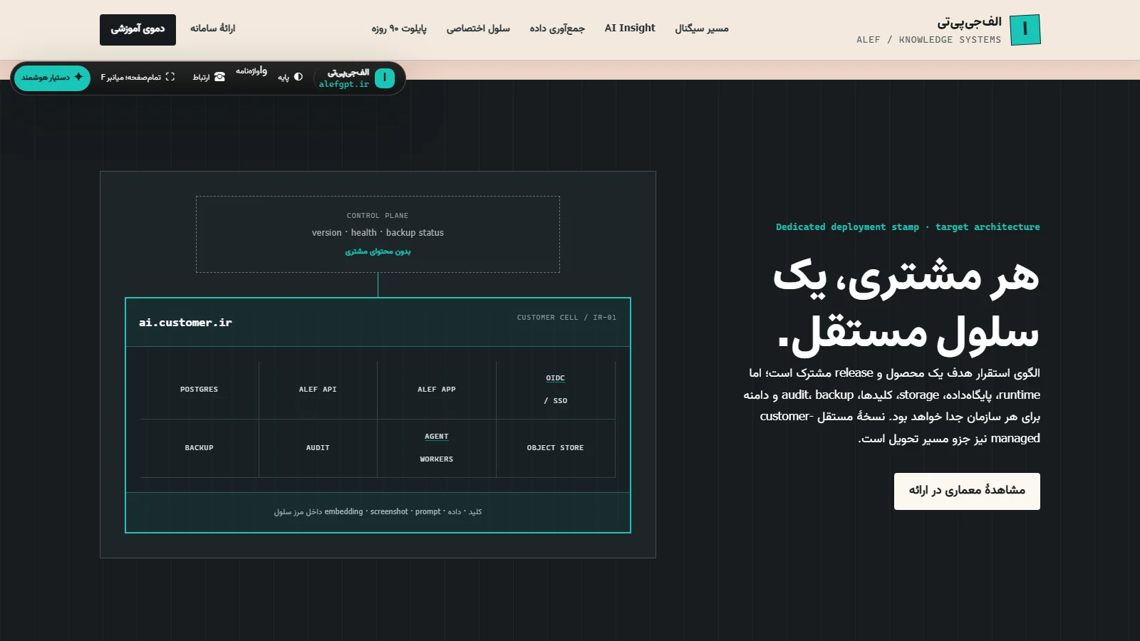Click the مشاهدهٔ معماری در ارائه button

967,491
